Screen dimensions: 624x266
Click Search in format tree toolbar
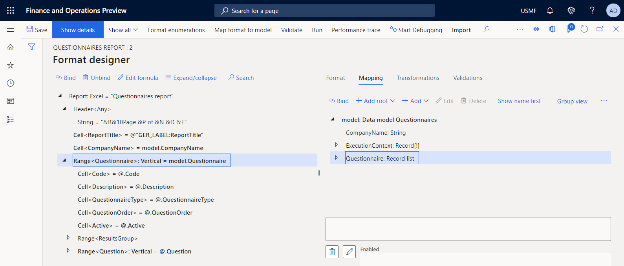point(241,78)
